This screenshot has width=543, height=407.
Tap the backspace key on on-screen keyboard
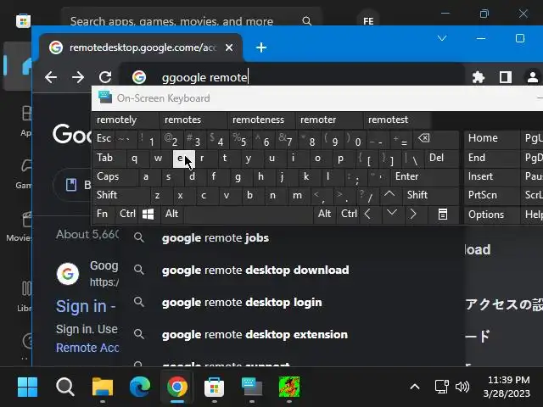click(435, 139)
